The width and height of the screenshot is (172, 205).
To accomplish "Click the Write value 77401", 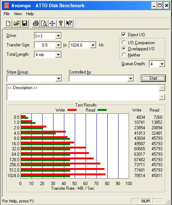I will pos(139,170).
